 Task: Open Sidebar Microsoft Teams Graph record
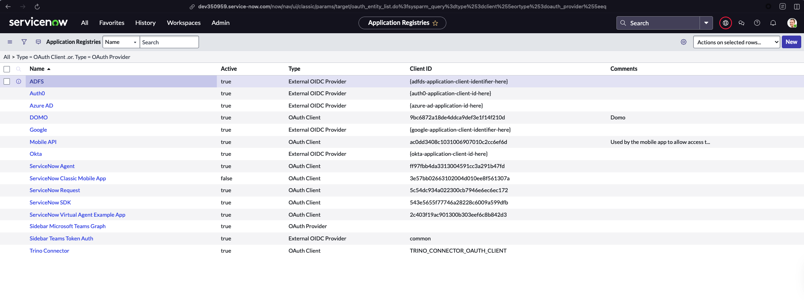(x=67, y=226)
